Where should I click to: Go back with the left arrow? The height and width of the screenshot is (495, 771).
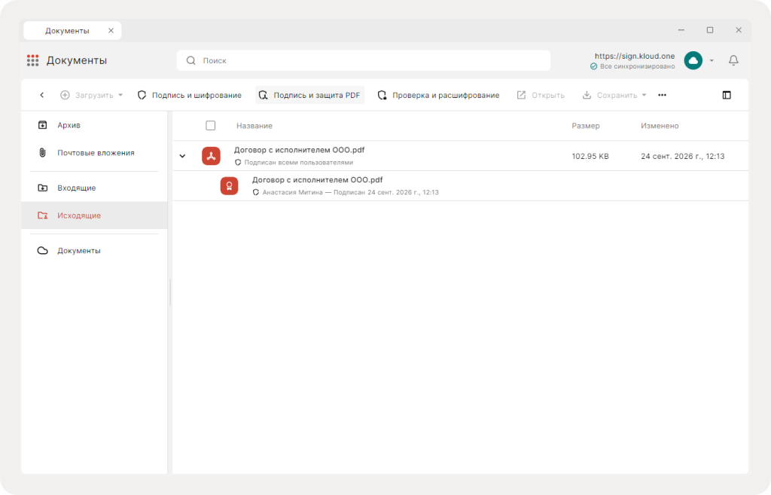(42, 95)
